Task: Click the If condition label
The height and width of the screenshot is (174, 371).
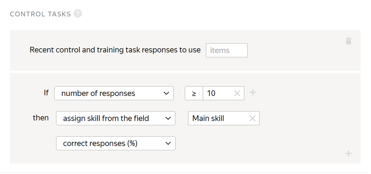Action: (x=46, y=93)
